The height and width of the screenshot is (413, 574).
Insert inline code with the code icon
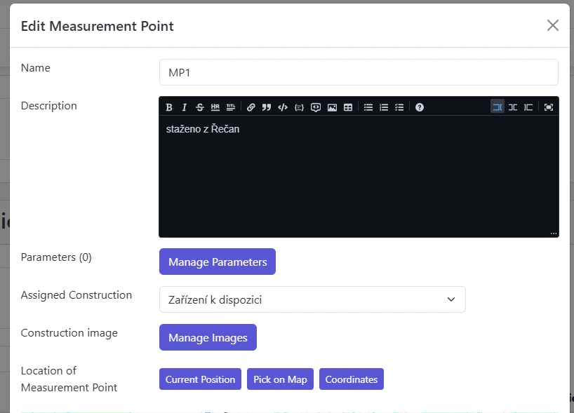pos(281,107)
